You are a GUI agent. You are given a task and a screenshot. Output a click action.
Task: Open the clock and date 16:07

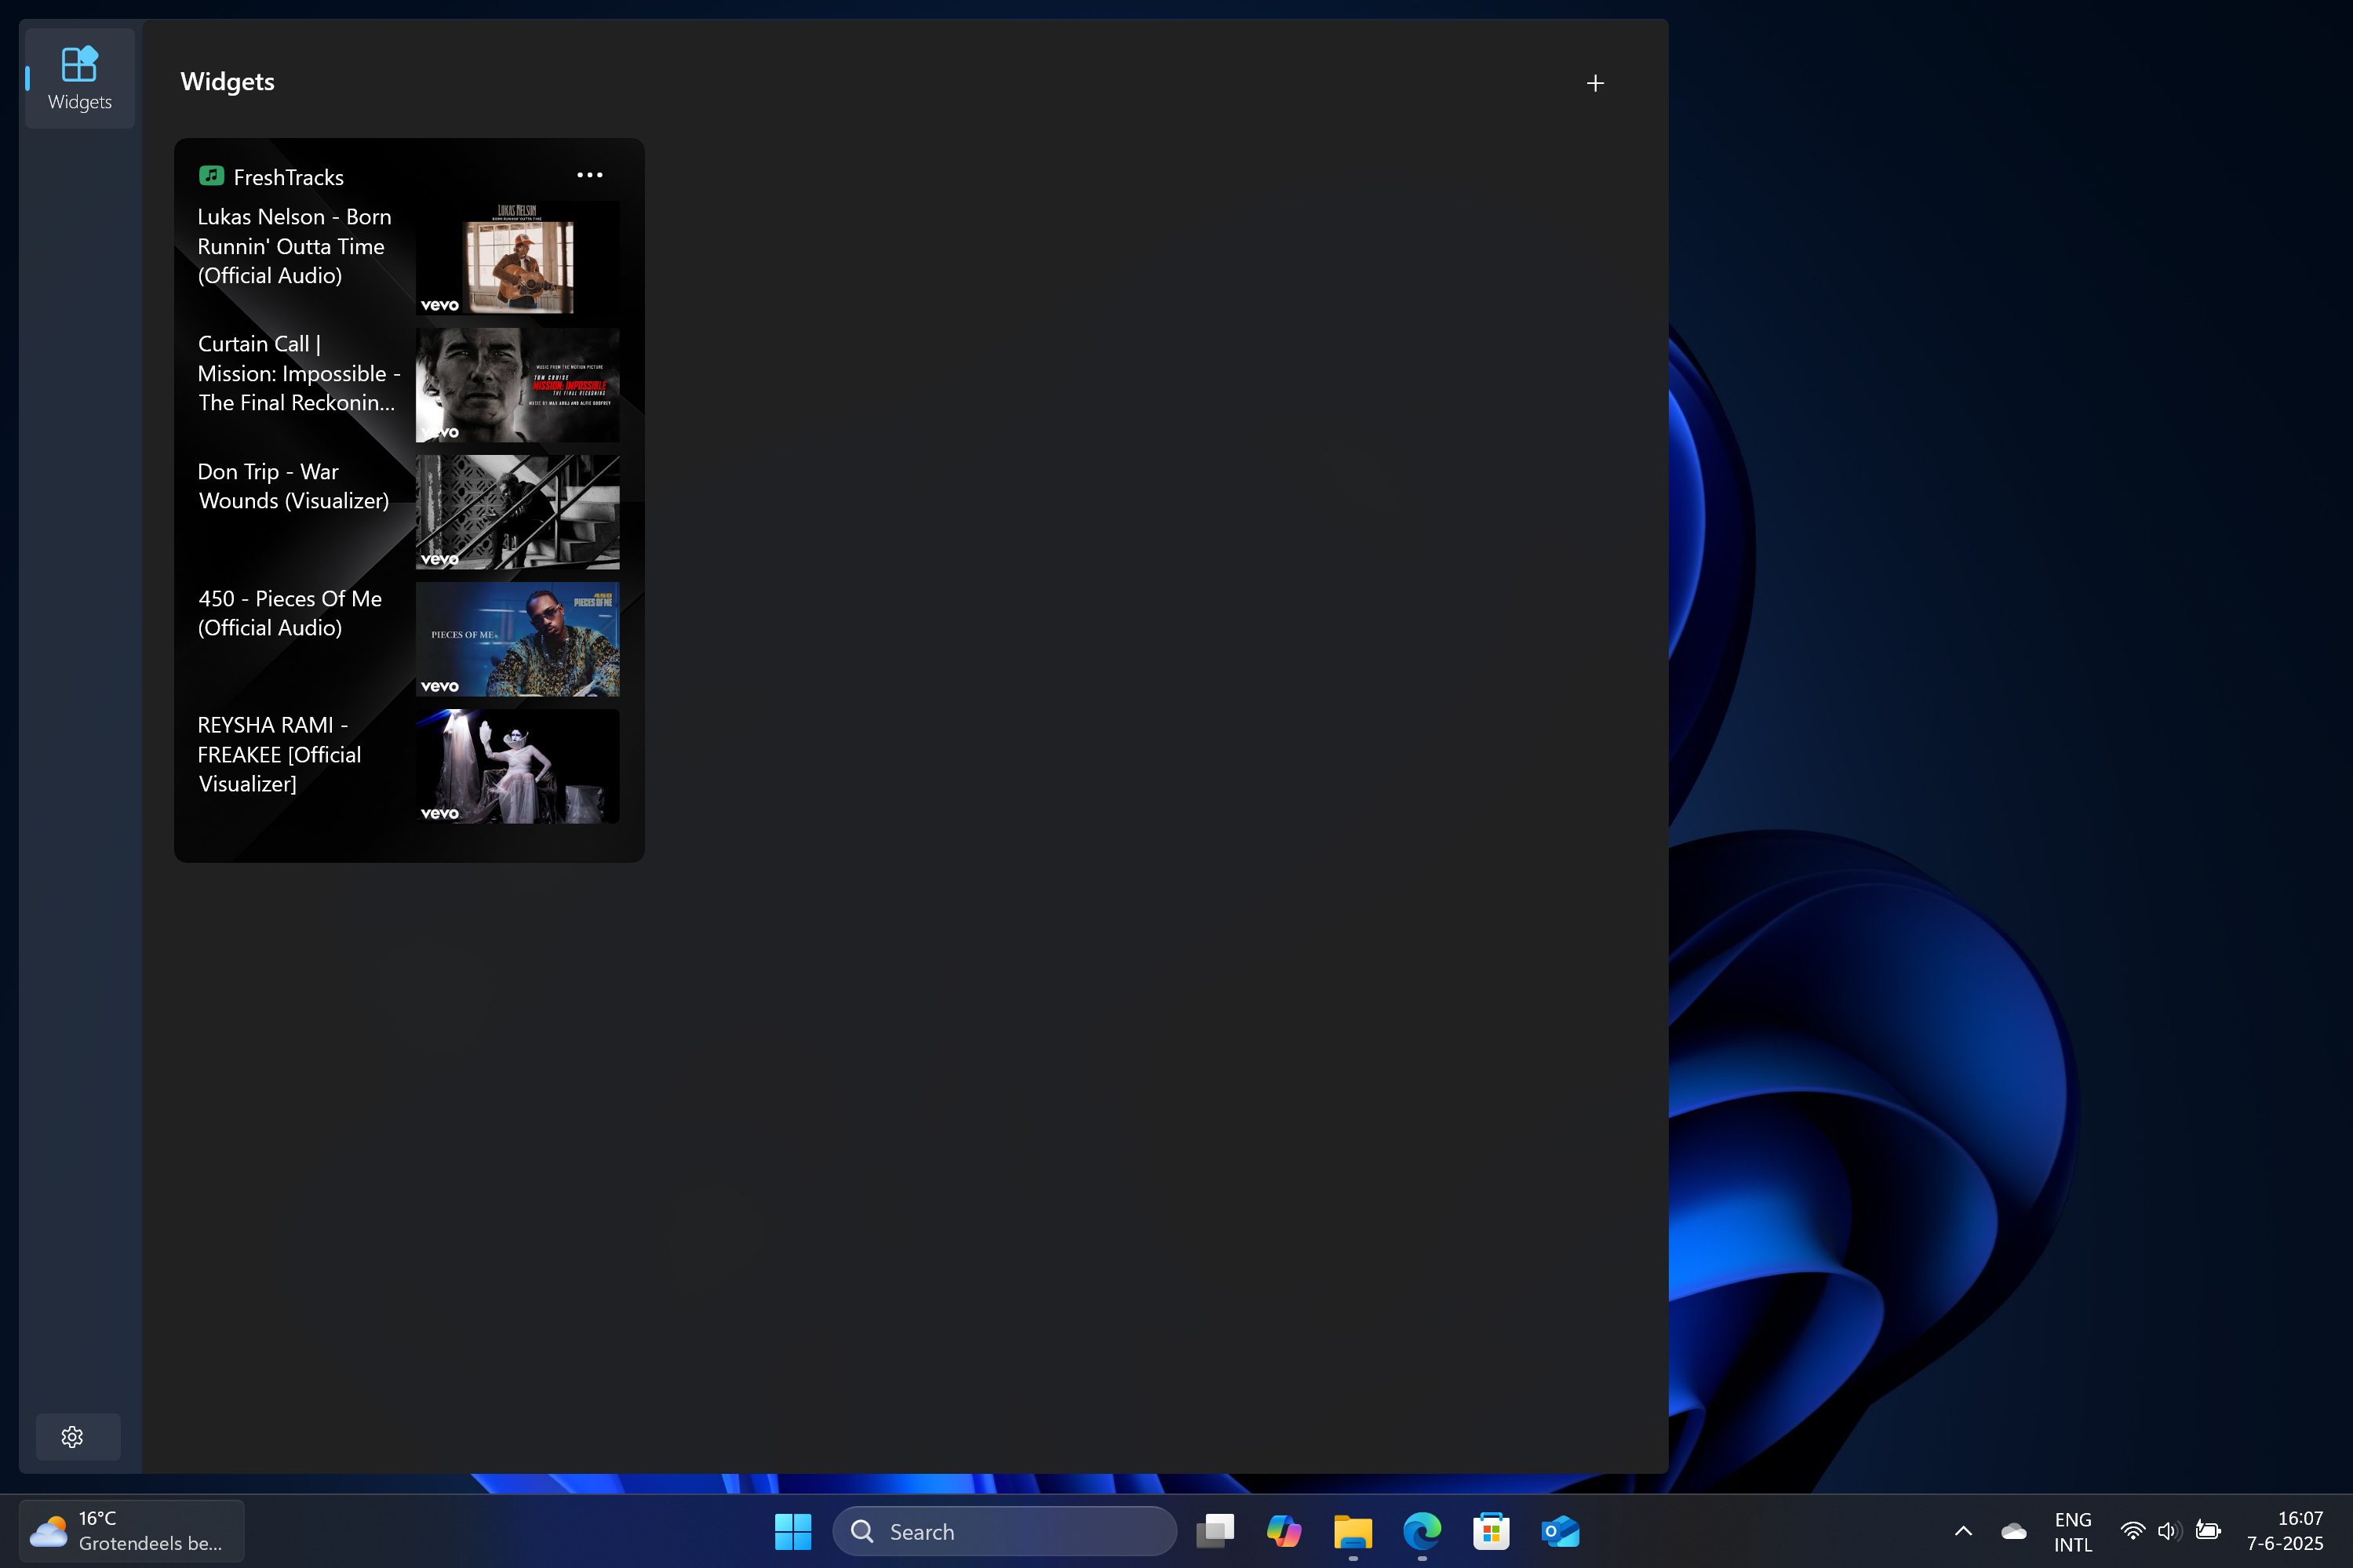2285,1531
